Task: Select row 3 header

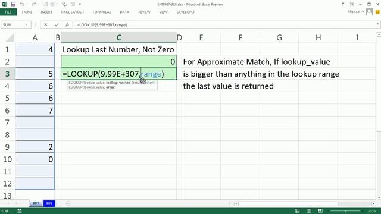Action: [x=7, y=74]
